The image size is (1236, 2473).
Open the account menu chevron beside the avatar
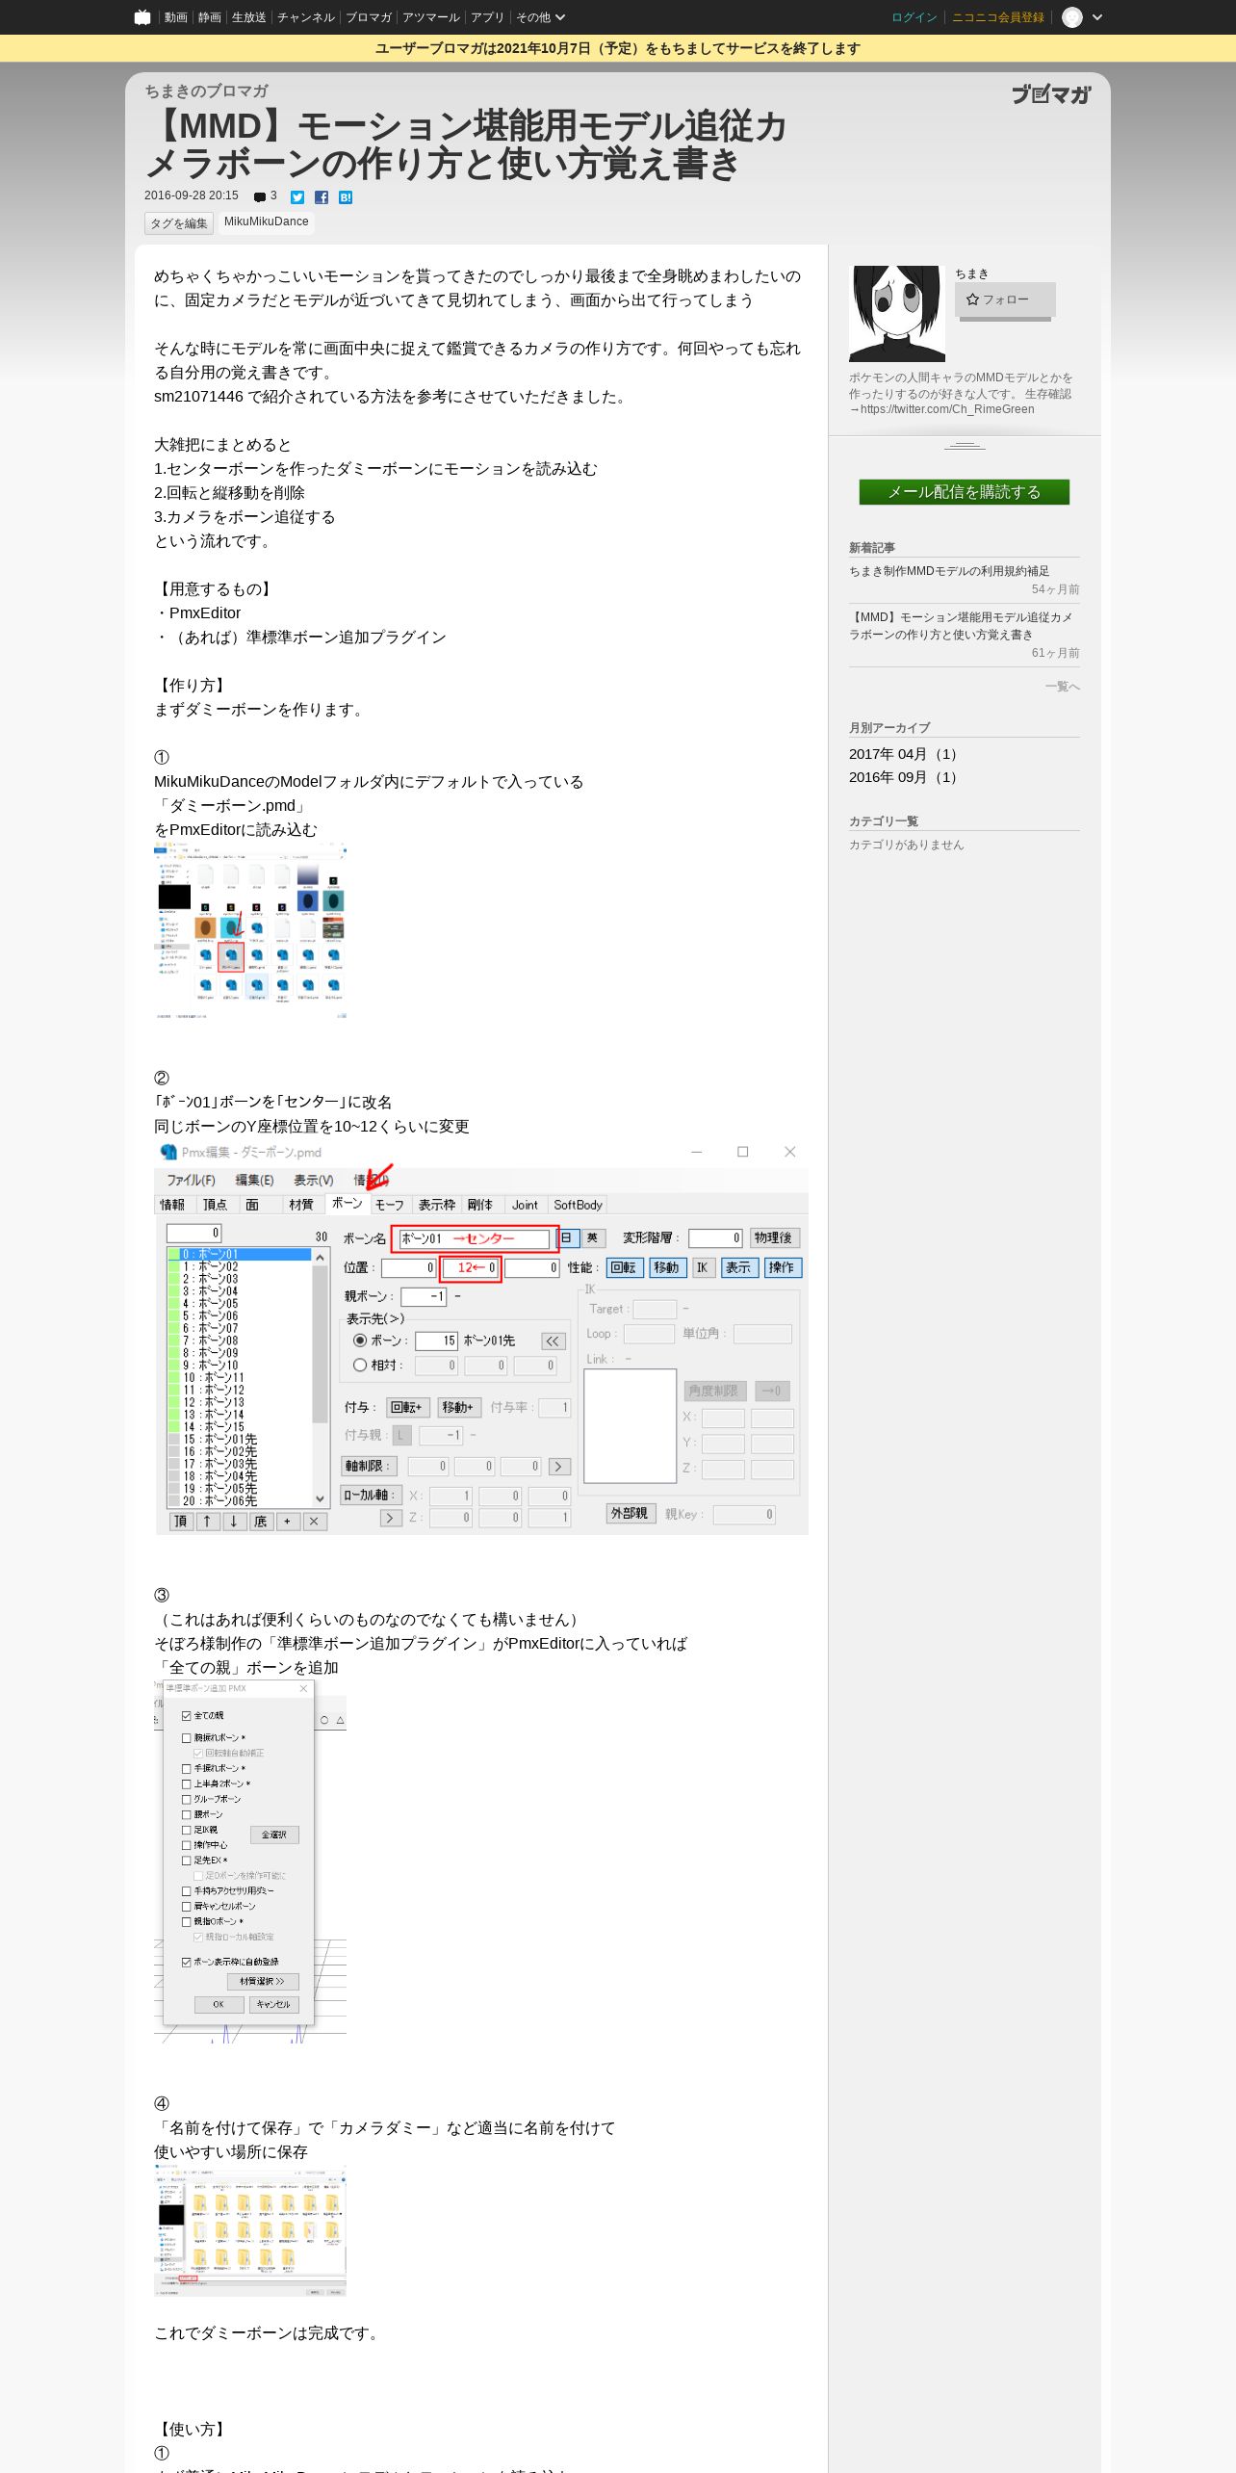coord(1097,17)
